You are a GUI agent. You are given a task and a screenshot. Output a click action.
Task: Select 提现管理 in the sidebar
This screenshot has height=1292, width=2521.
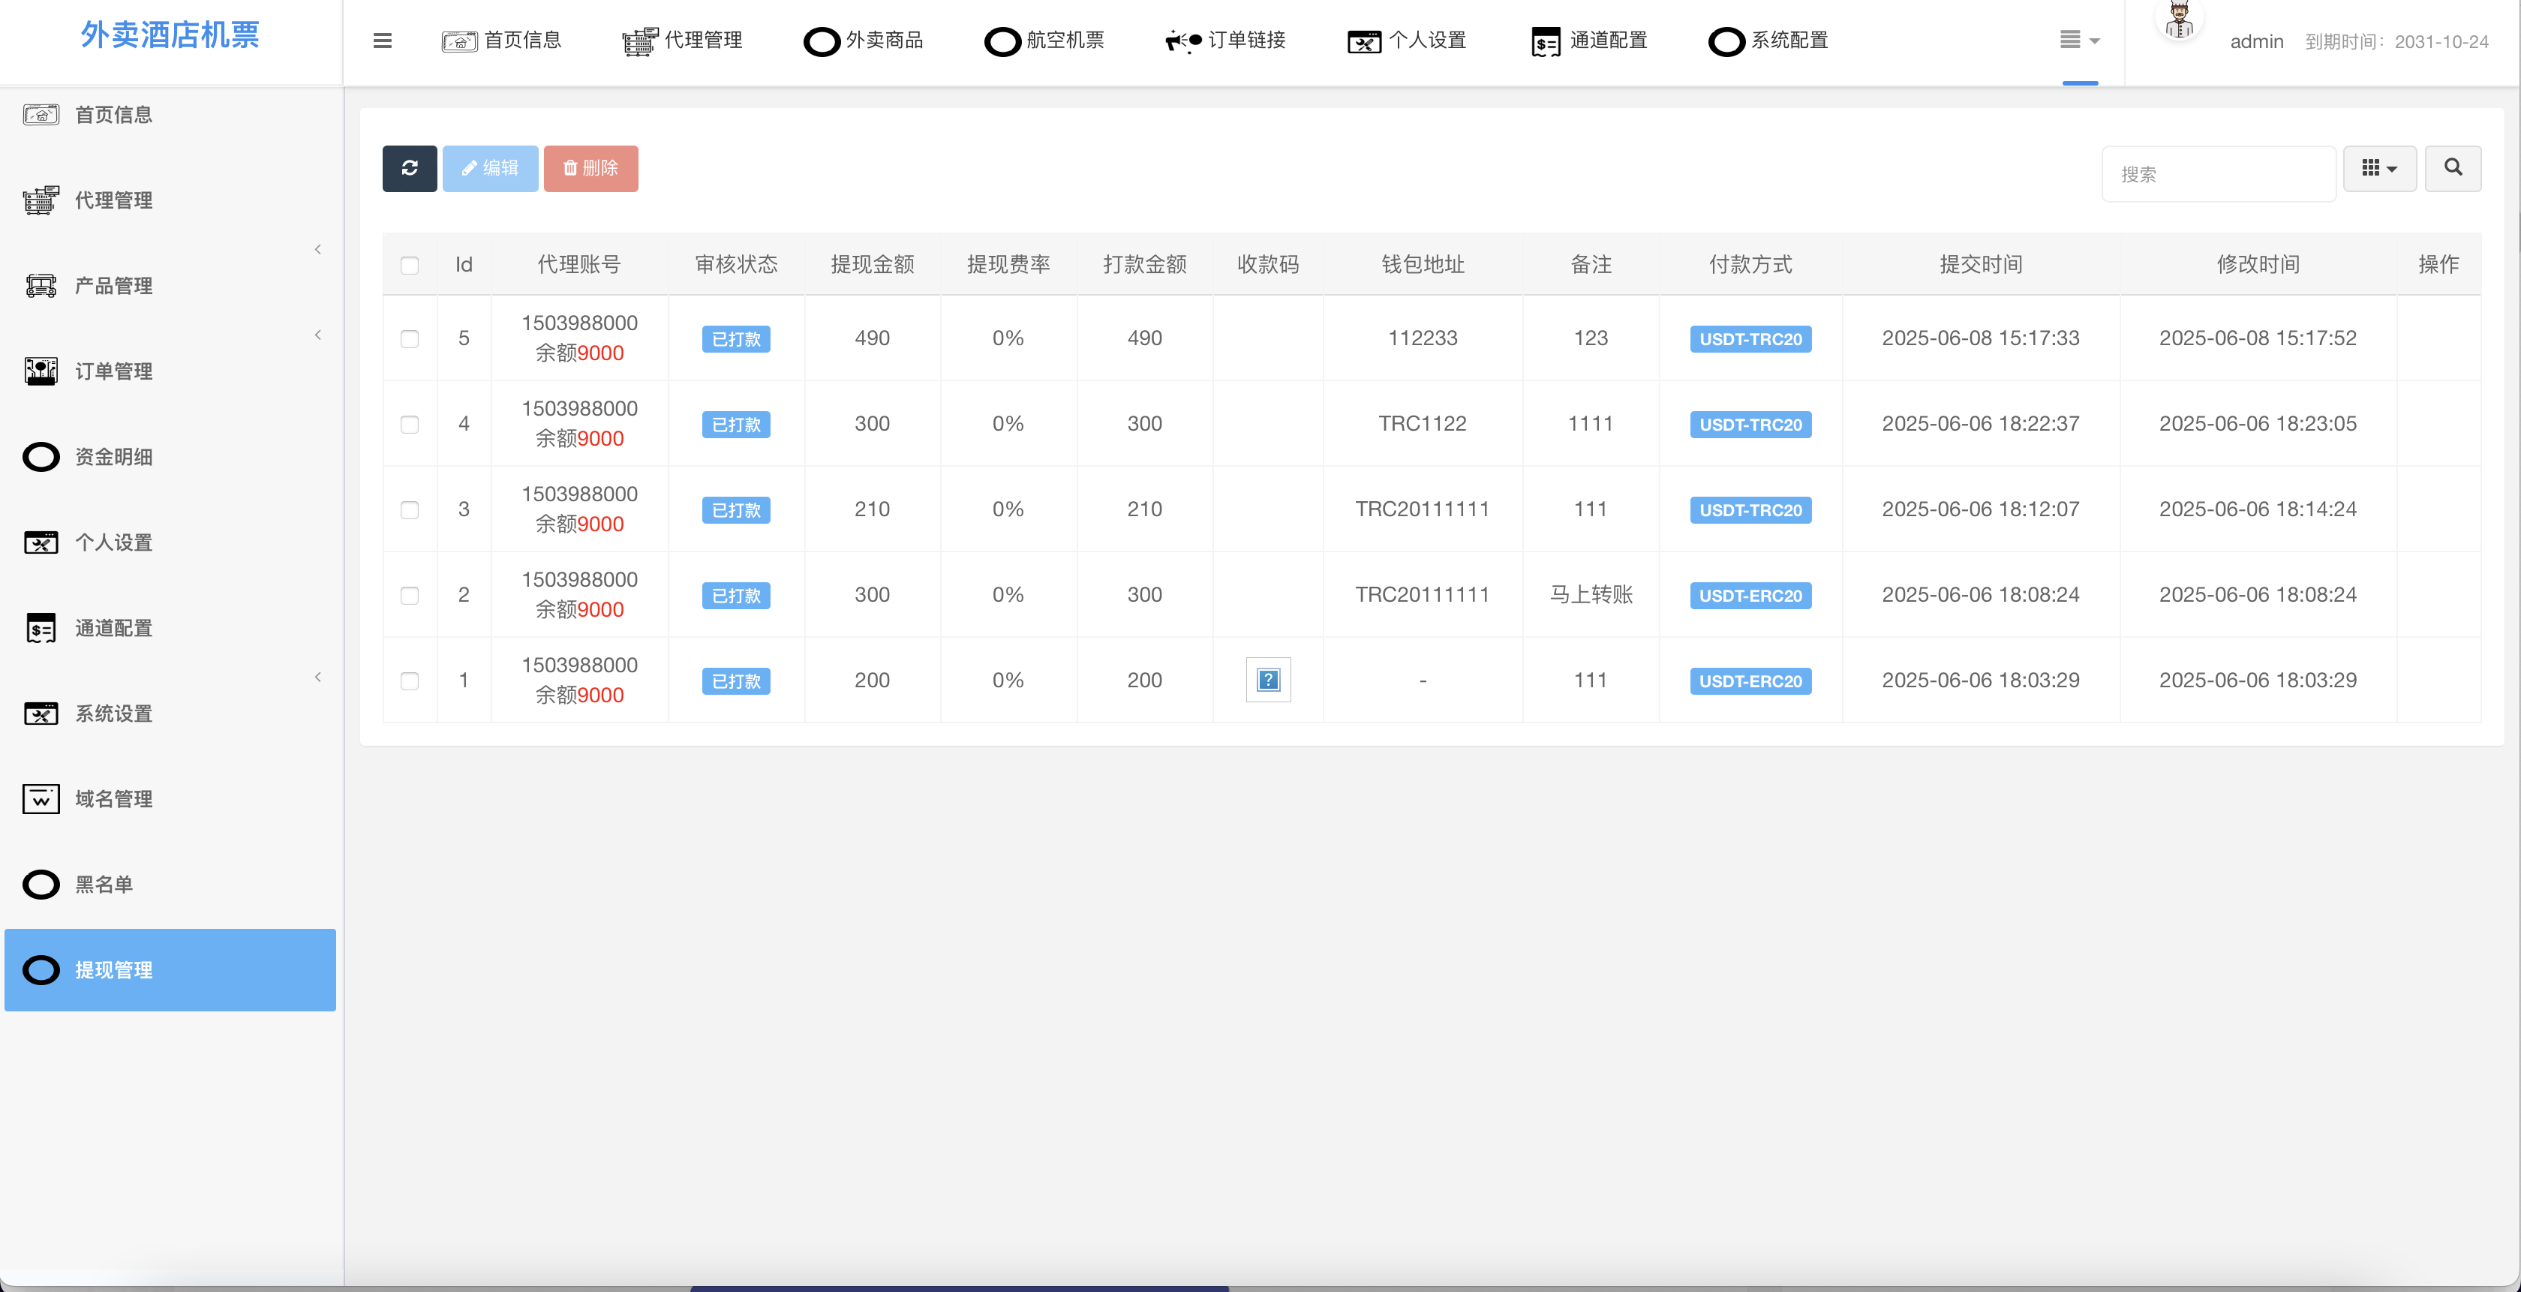[170, 970]
